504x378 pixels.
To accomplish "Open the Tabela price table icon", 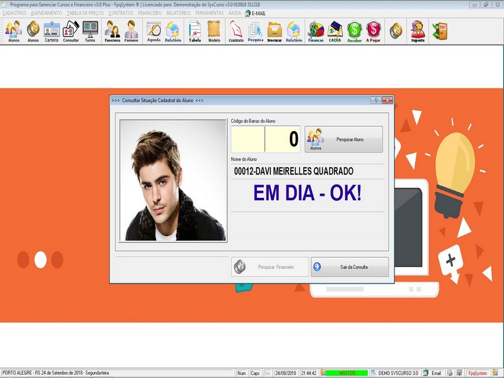I will point(195,31).
